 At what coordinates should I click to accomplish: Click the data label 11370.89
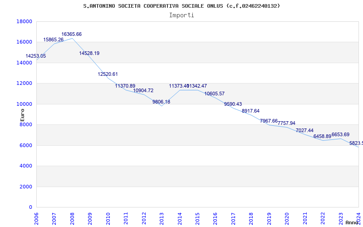coord(125,86)
